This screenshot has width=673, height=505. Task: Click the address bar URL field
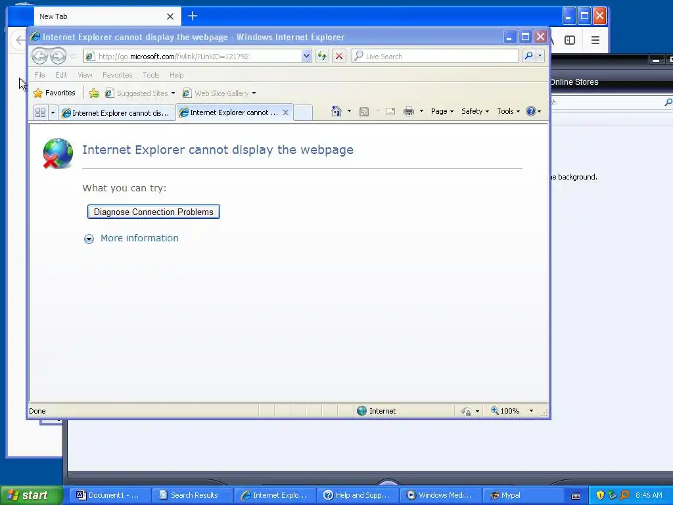[x=193, y=57]
